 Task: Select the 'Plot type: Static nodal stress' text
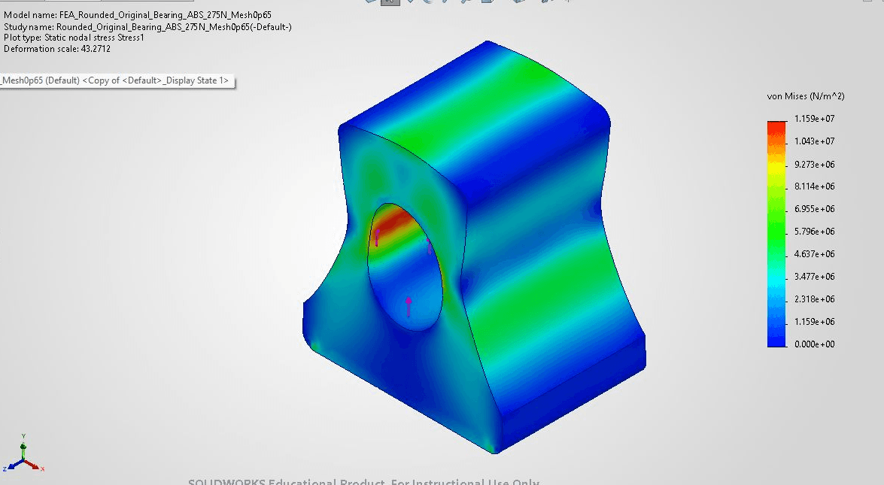click(x=74, y=38)
